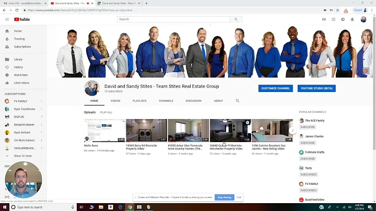Open the Chrome menu three dots

click(x=372, y=10)
